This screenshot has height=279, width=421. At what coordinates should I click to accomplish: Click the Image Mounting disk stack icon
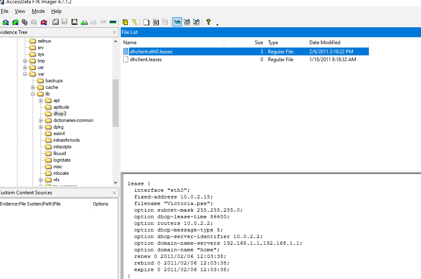point(25,22)
